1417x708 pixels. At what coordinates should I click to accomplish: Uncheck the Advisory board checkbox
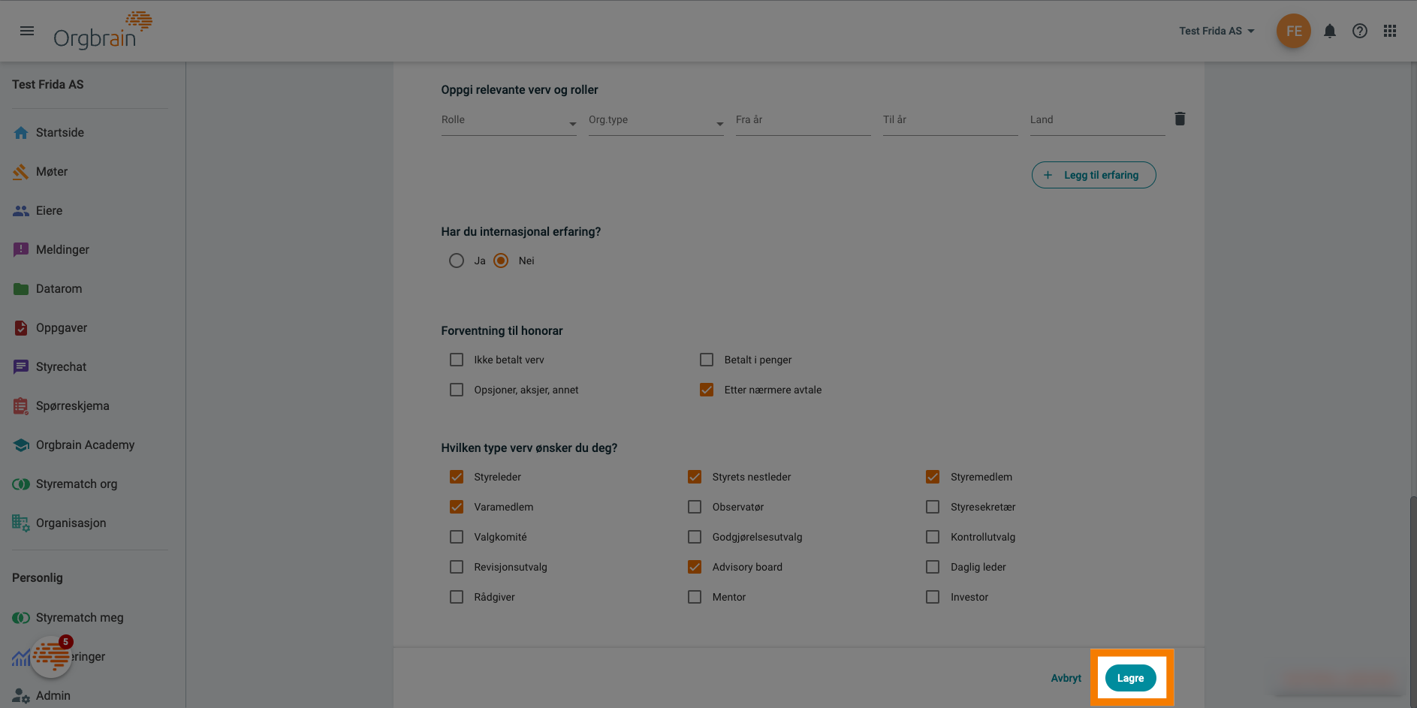[x=695, y=567]
